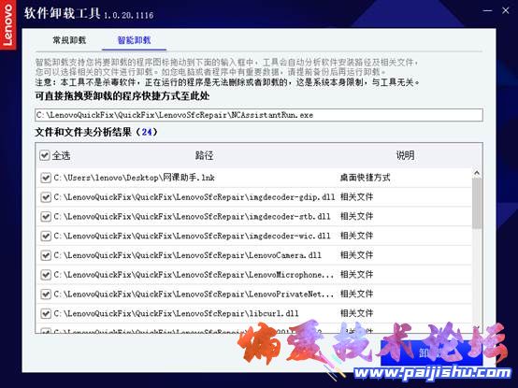
Task: Toggle the LenovoPrivateNet entry checkbox
Action: [46, 294]
